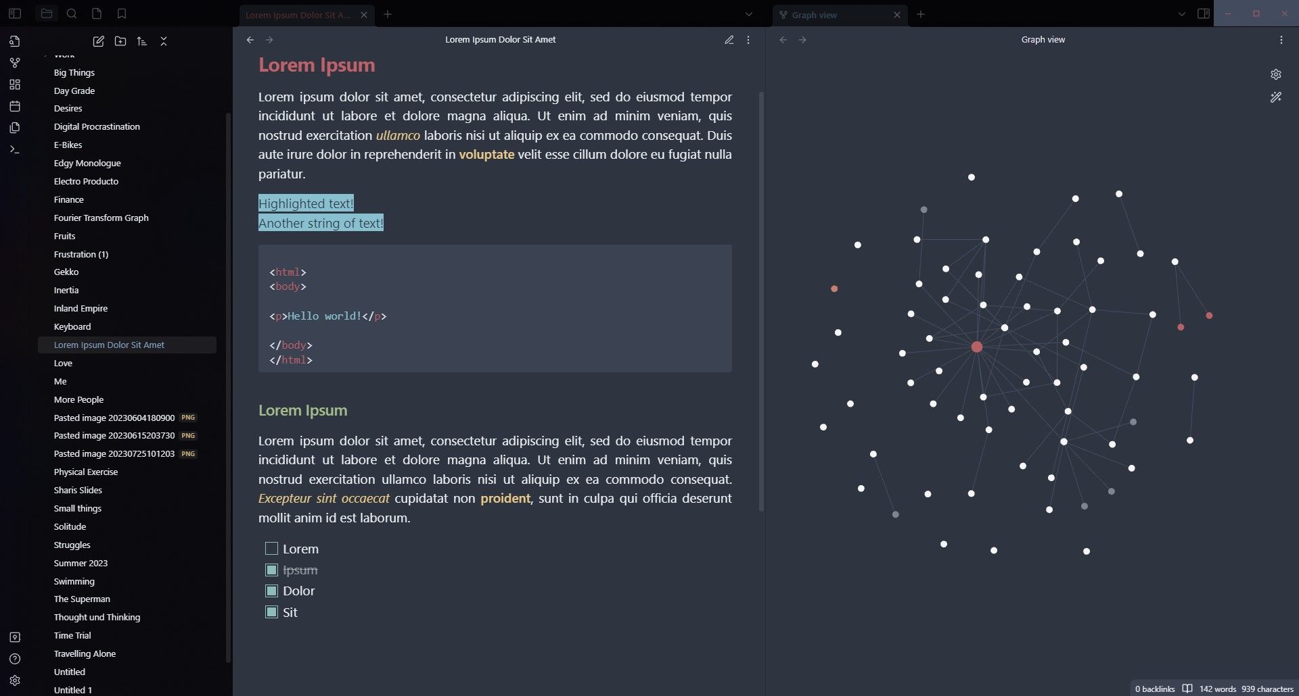The width and height of the screenshot is (1299, 696).
Task: Create a new folder in file explorer
Action: click(x=120, y=41)
